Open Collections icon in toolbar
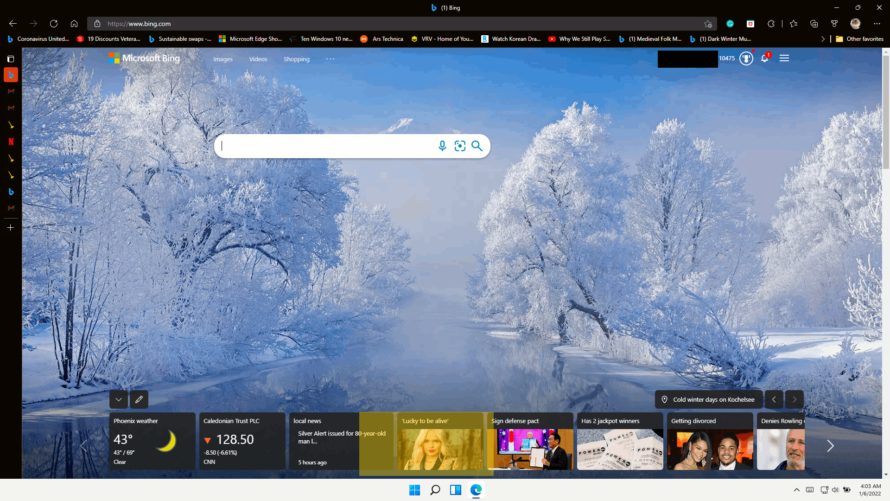Image resolution: width=890 pixels, height=501 pixels. point(814,24)
